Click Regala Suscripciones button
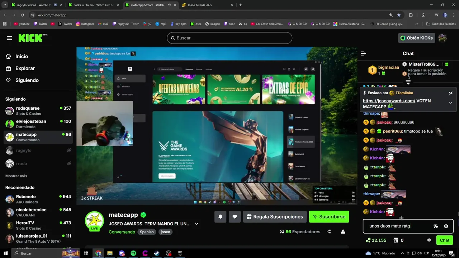Screen dimensions: 459x258 pyautogui.click(x=275, y=216)
